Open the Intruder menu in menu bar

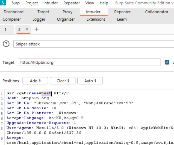click(x=51, y=3)
